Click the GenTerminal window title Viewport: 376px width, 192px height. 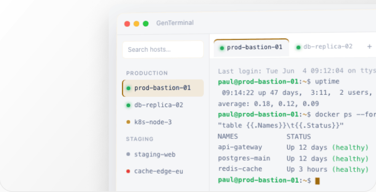(175, 23)
